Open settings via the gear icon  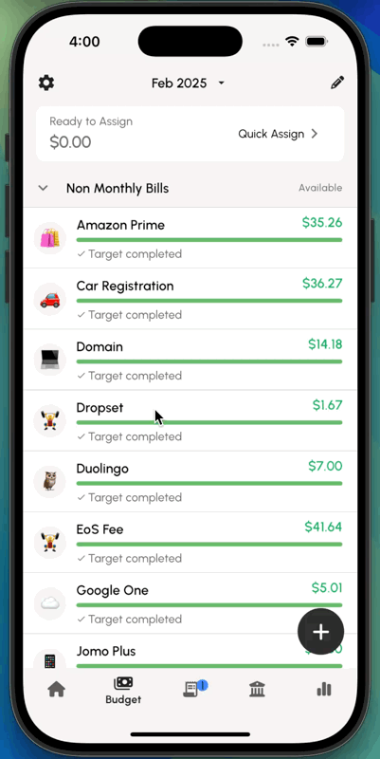(x=46, y=83)
